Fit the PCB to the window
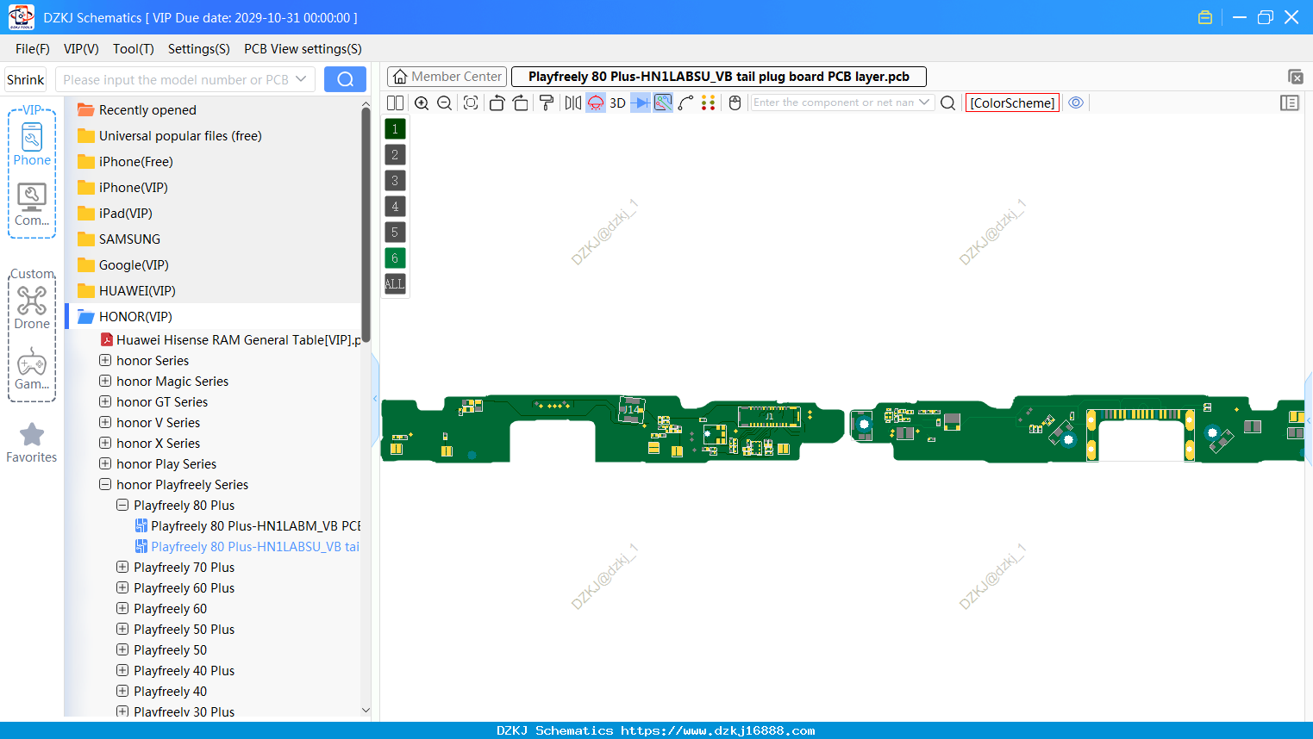 click(471, 102)
